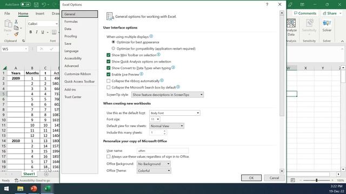Image resolution: width=346 pixels, height=194 pixels.
Task: Click the Format Painter brush icon
Action: pos(16,34)
